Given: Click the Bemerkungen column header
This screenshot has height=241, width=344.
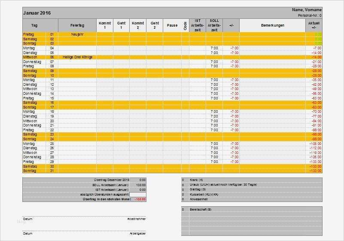Looking at the screenshot, I should click(272, 25).
